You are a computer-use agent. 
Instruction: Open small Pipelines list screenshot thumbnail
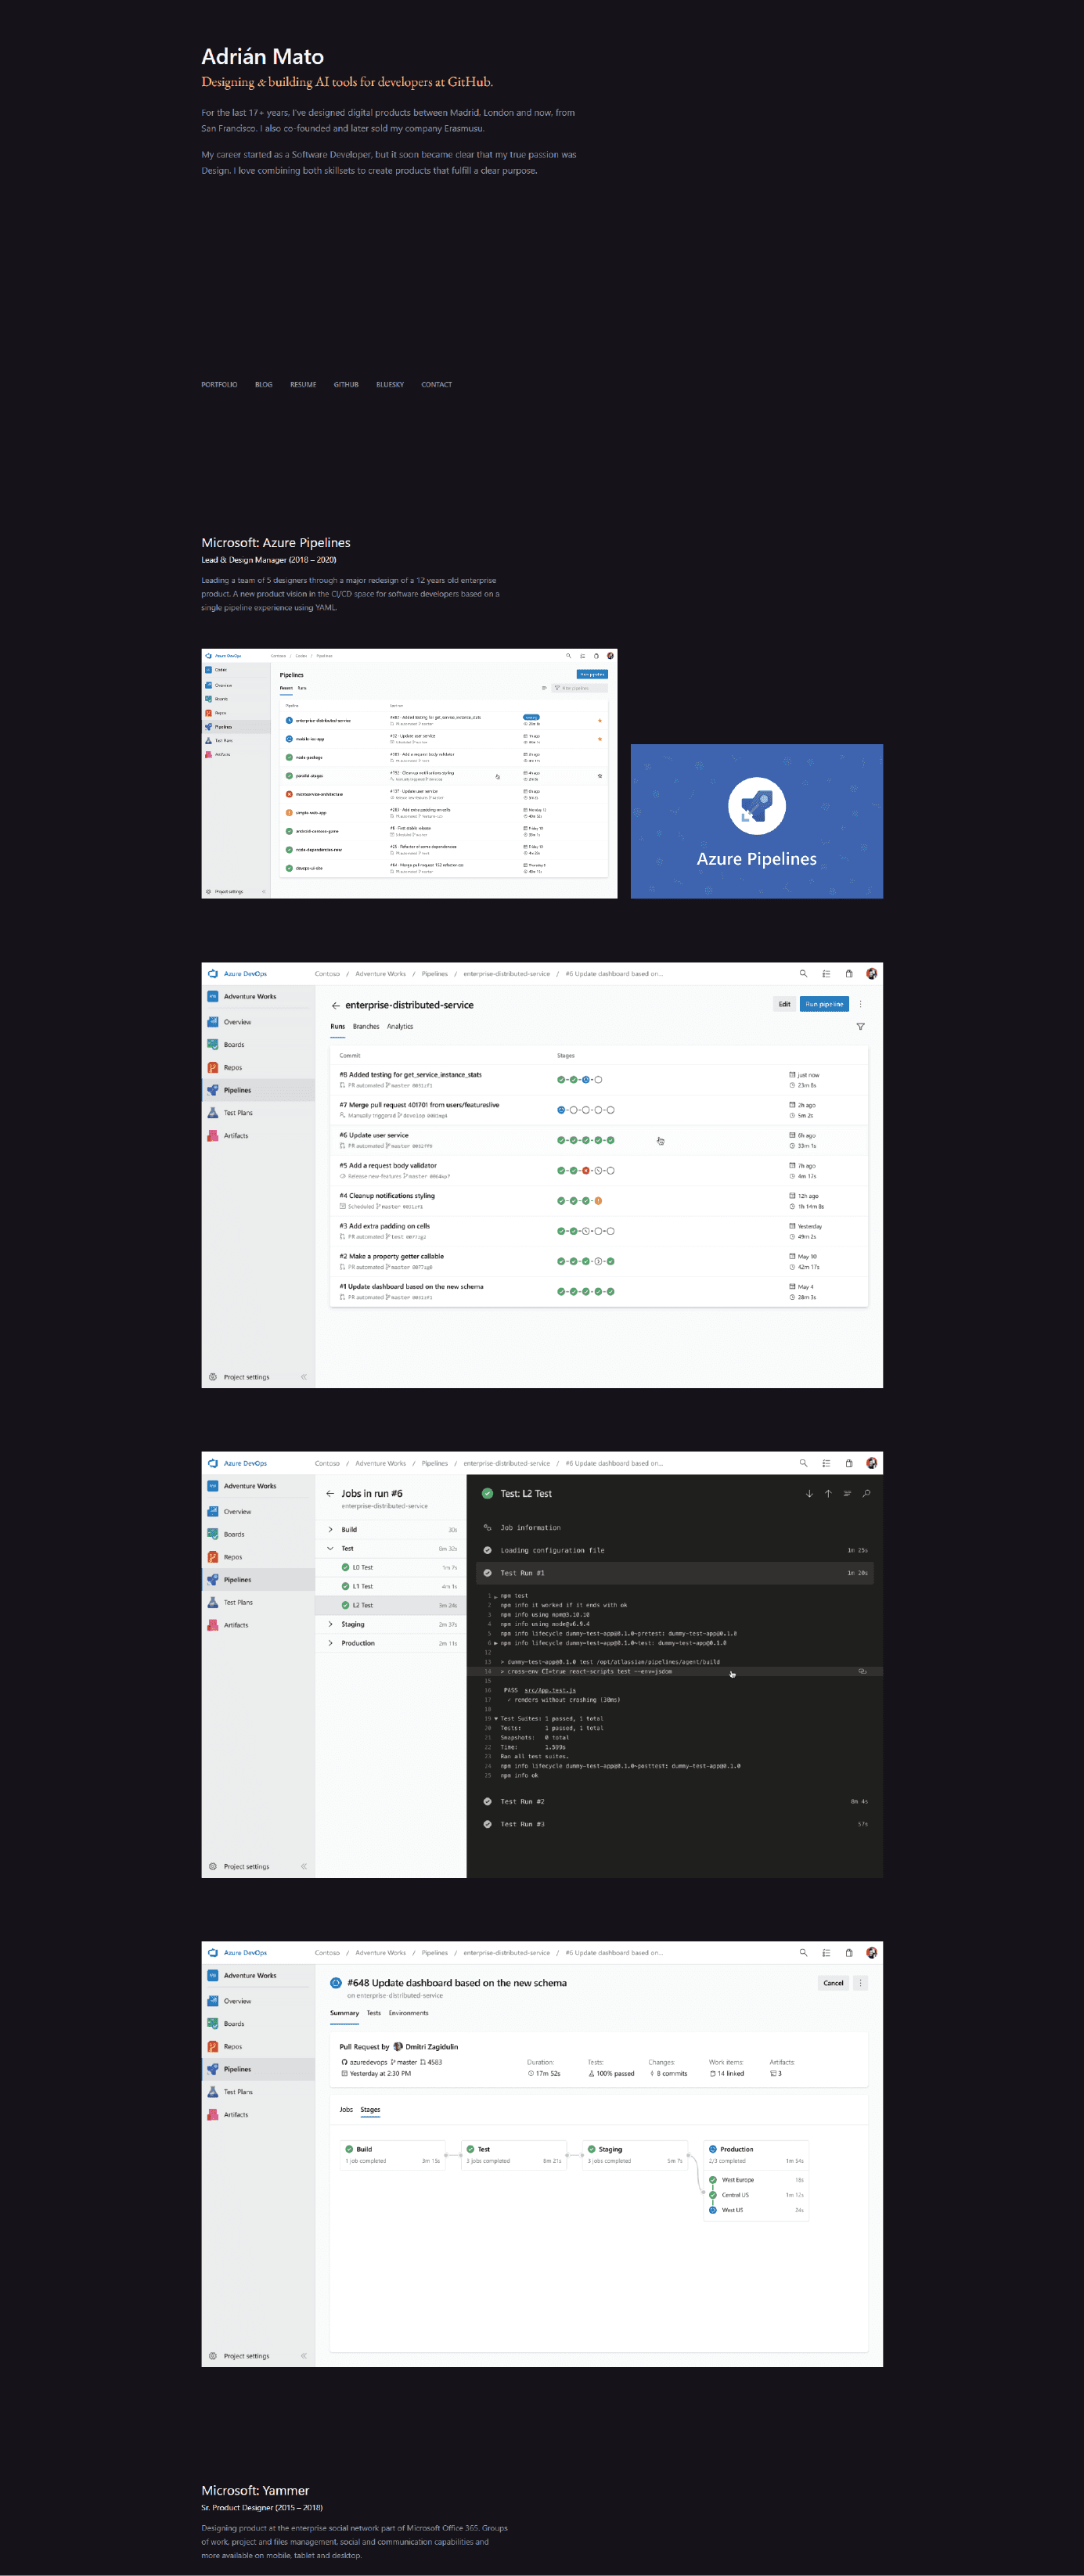pos(409,773)
